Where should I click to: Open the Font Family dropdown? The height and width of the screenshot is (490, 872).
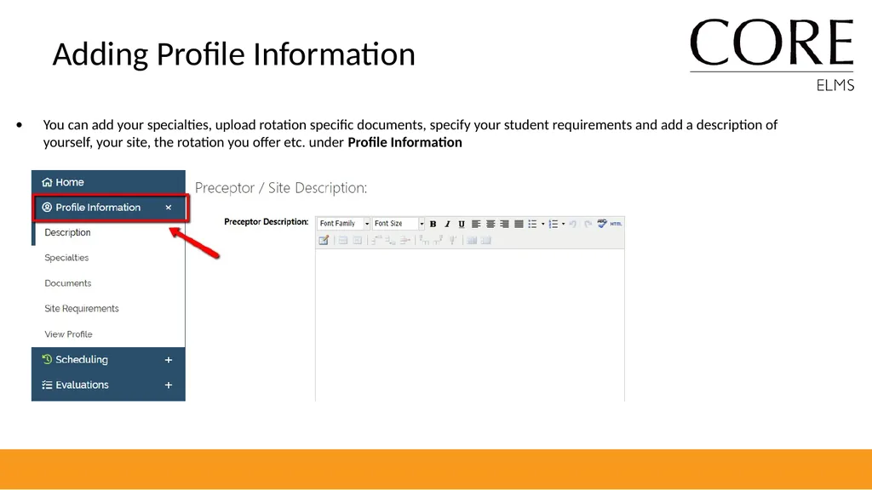[x=344, y=224]
